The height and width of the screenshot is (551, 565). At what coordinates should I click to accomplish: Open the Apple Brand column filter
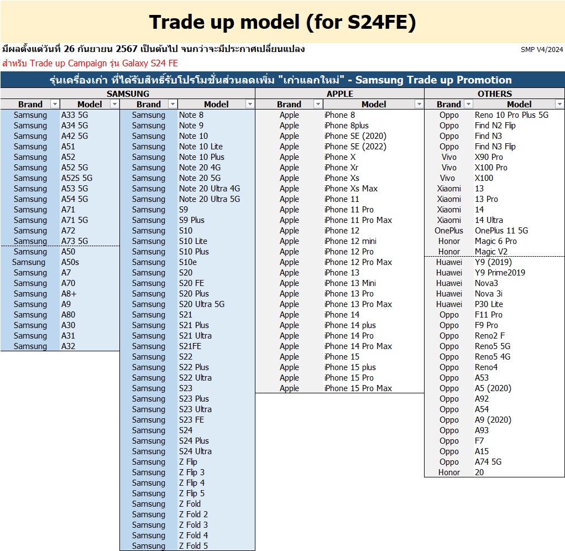pyautogui.click(x=318, y=104)
